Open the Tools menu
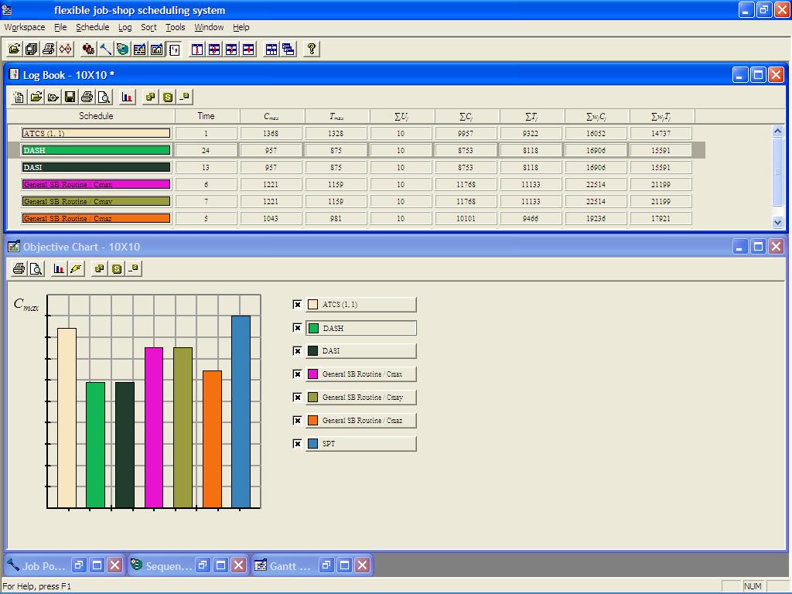 click(x=176, y=27)
